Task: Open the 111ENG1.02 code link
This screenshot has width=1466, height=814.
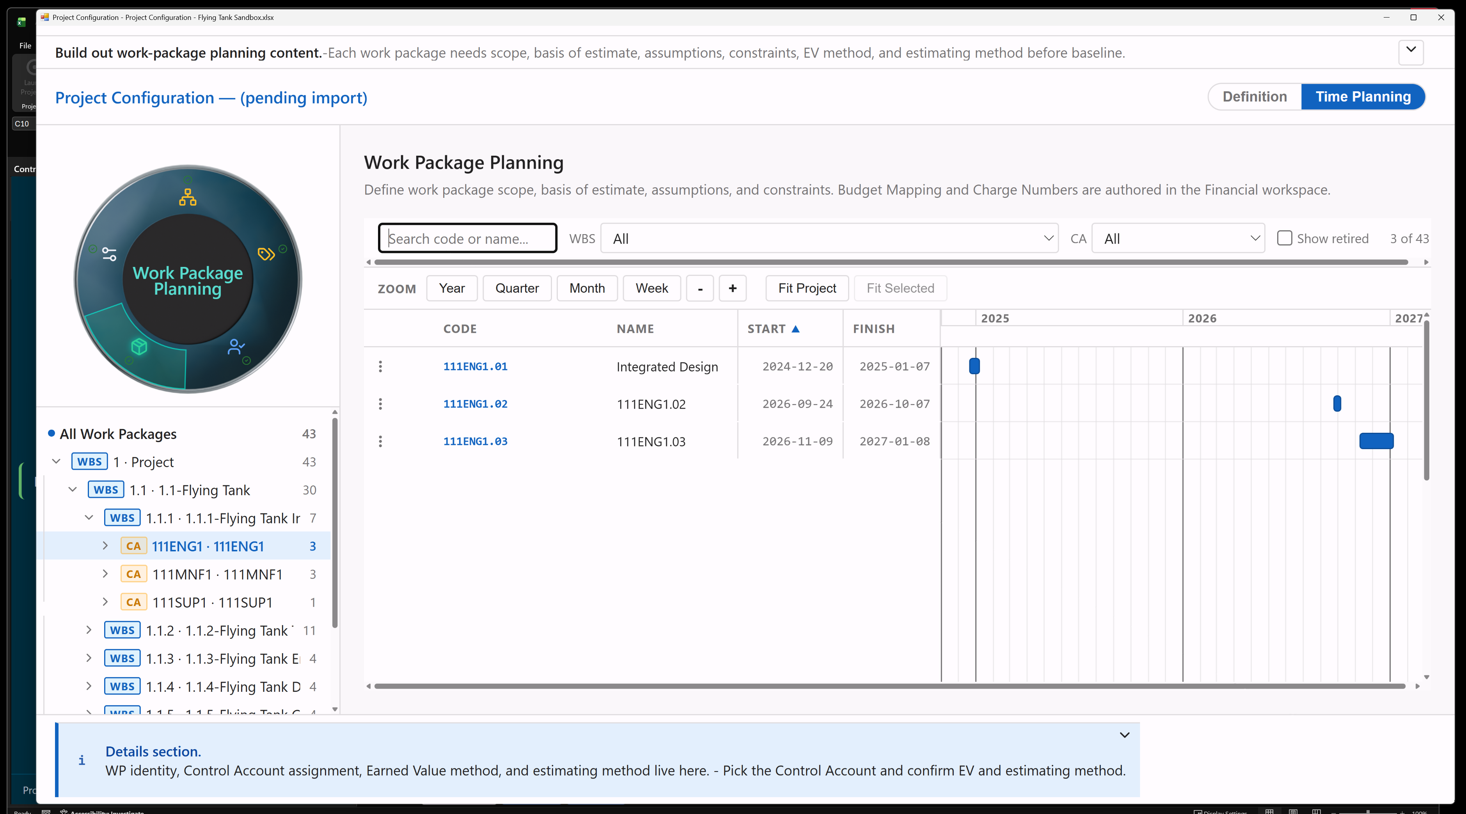Action: click(x=475, y=404)
